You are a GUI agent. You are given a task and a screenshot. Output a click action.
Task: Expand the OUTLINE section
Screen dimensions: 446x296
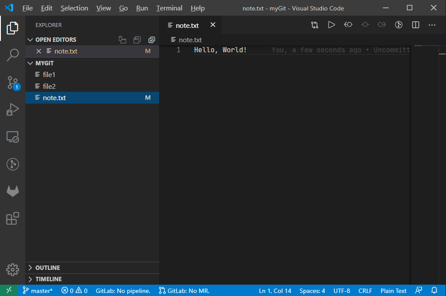pos(30,268)
